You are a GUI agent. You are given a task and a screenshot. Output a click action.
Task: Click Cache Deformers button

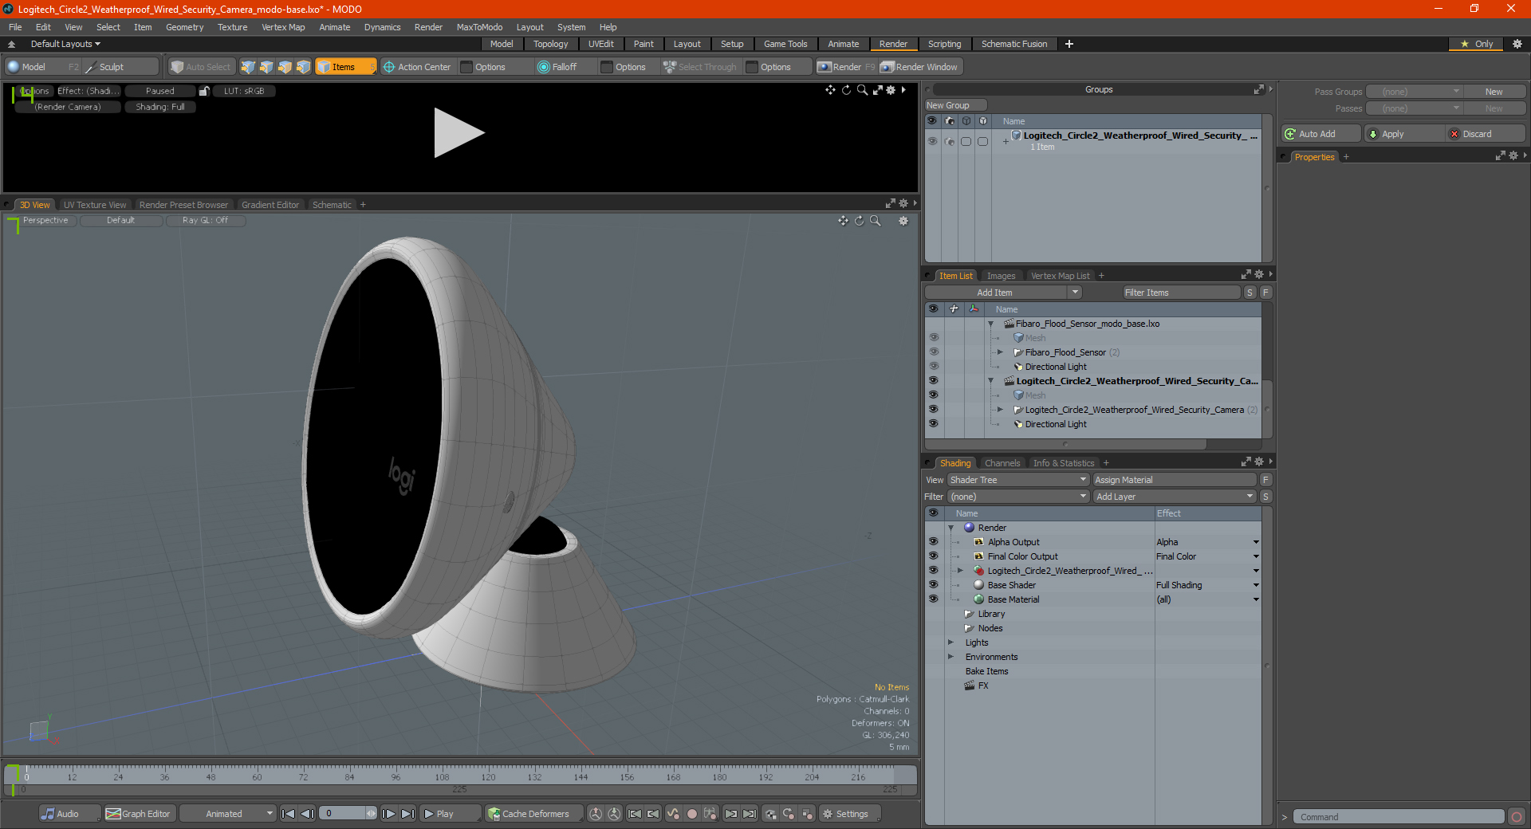(x=533, y=814)
